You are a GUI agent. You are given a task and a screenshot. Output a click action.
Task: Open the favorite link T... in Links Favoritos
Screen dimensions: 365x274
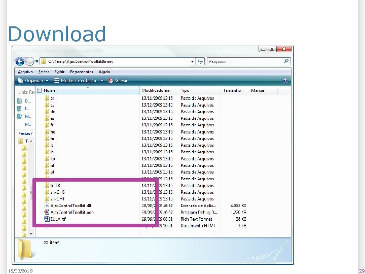pos(23,109)
